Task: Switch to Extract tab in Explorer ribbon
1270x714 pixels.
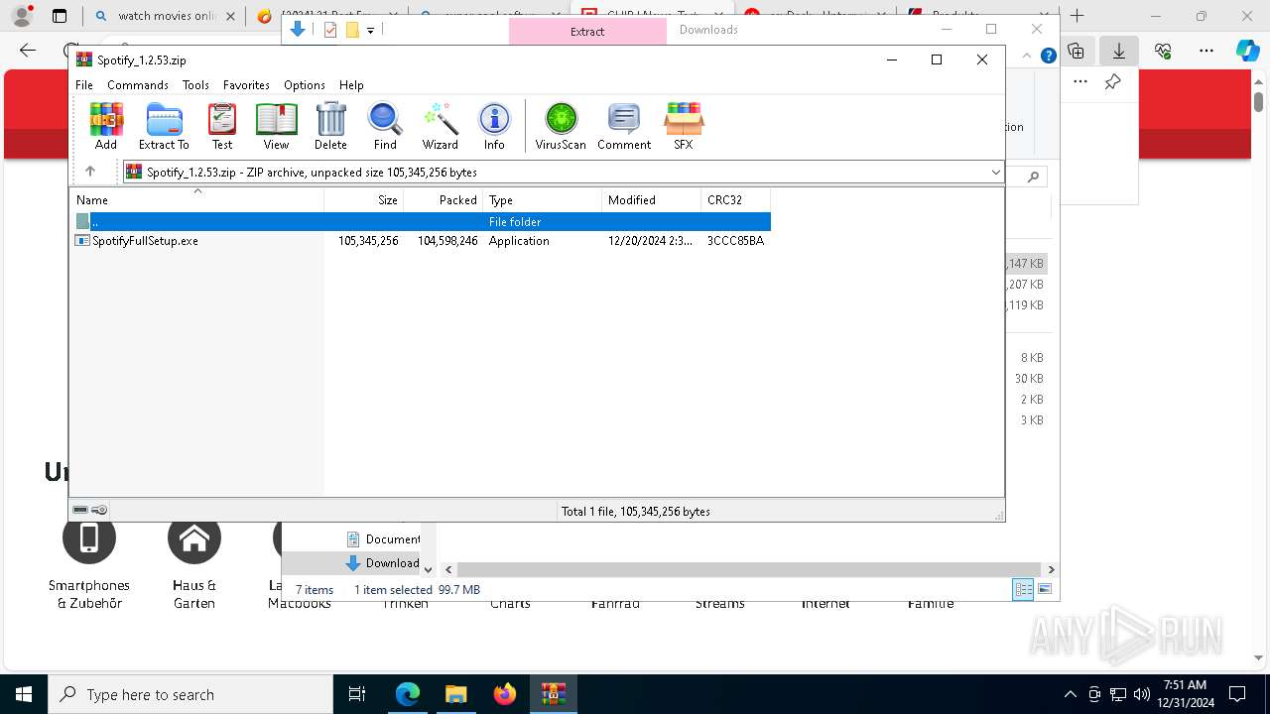Action: point(587,31)
